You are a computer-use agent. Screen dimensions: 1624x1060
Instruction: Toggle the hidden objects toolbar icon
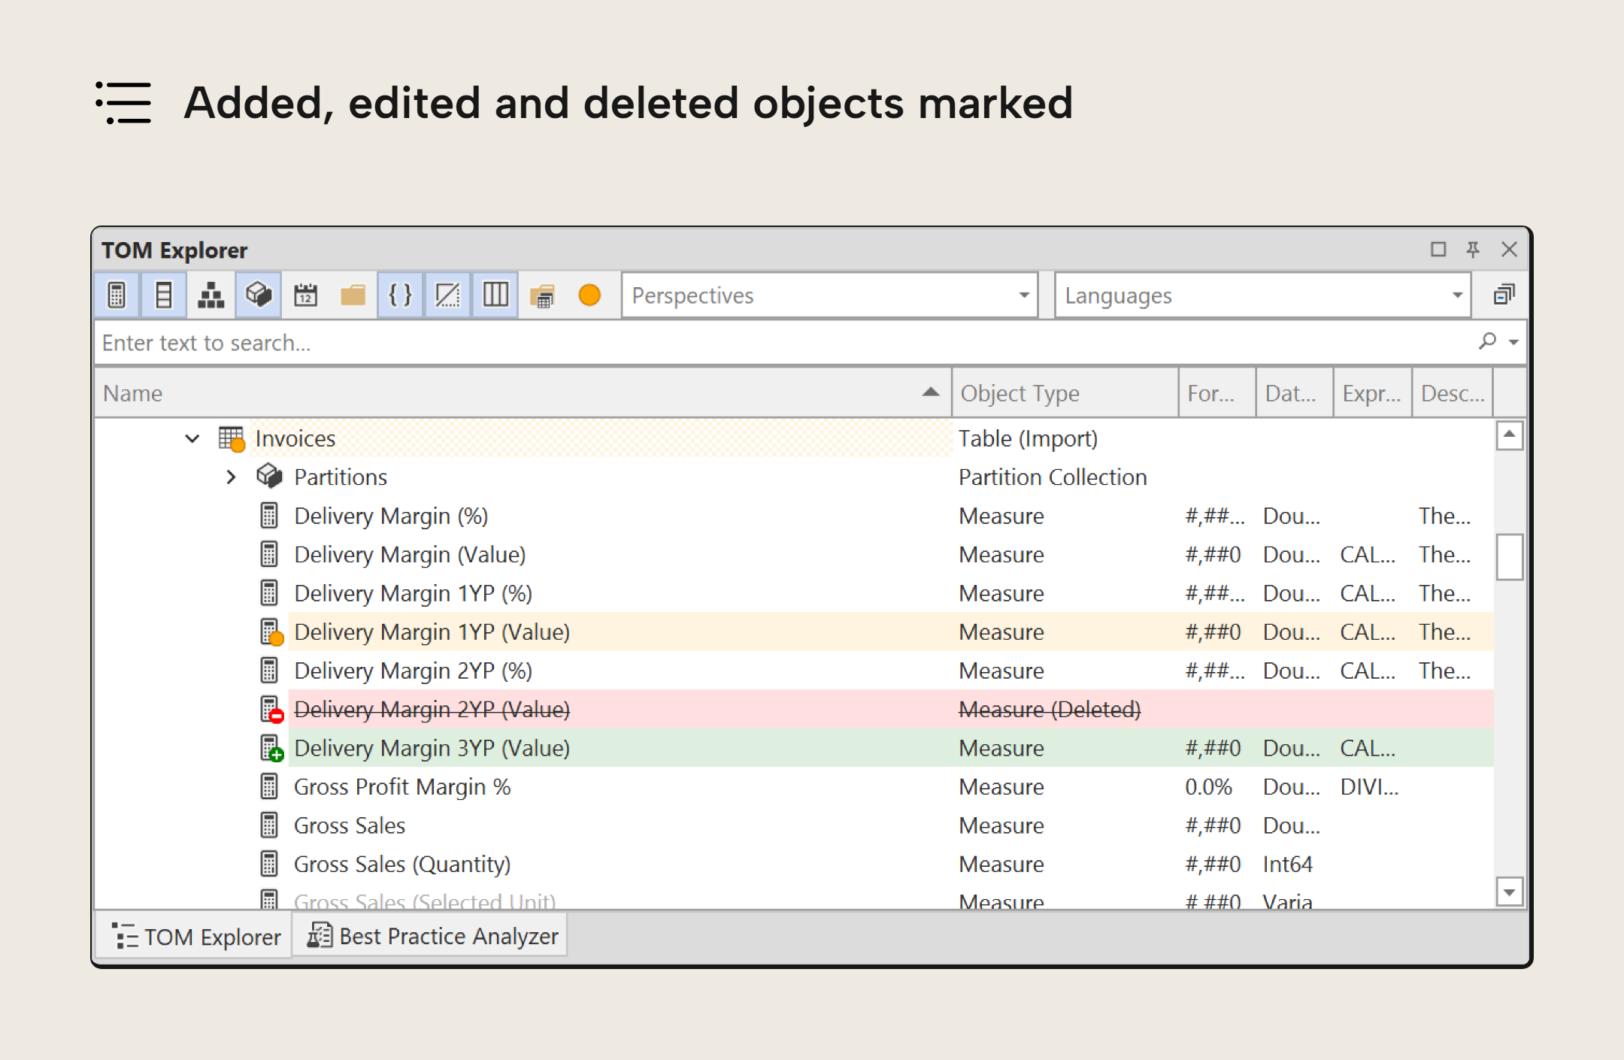pyautogui.click(x=447, y=295)
